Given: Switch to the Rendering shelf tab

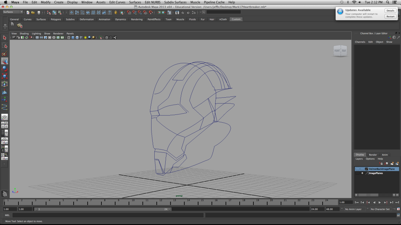Looking at the screenshot, I should pyautogui.click(x=137, y=20).
